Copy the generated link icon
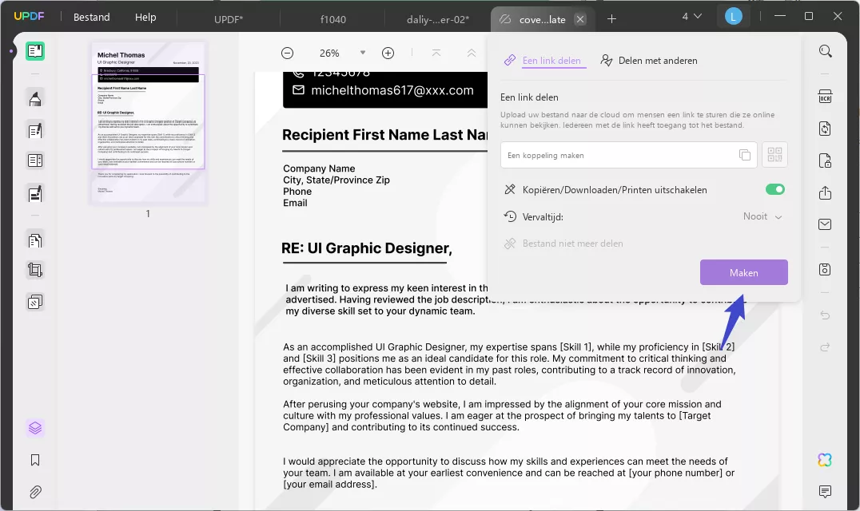 [745, 155]
